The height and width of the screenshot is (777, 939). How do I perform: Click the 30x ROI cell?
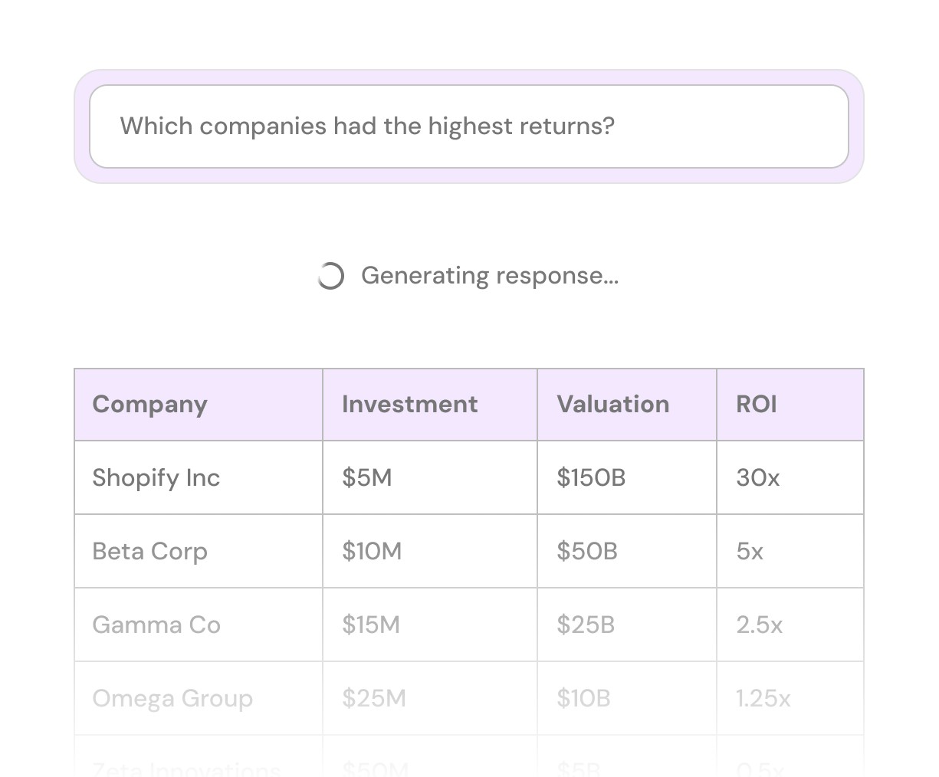pyautogui.click(x=790, y=477)
